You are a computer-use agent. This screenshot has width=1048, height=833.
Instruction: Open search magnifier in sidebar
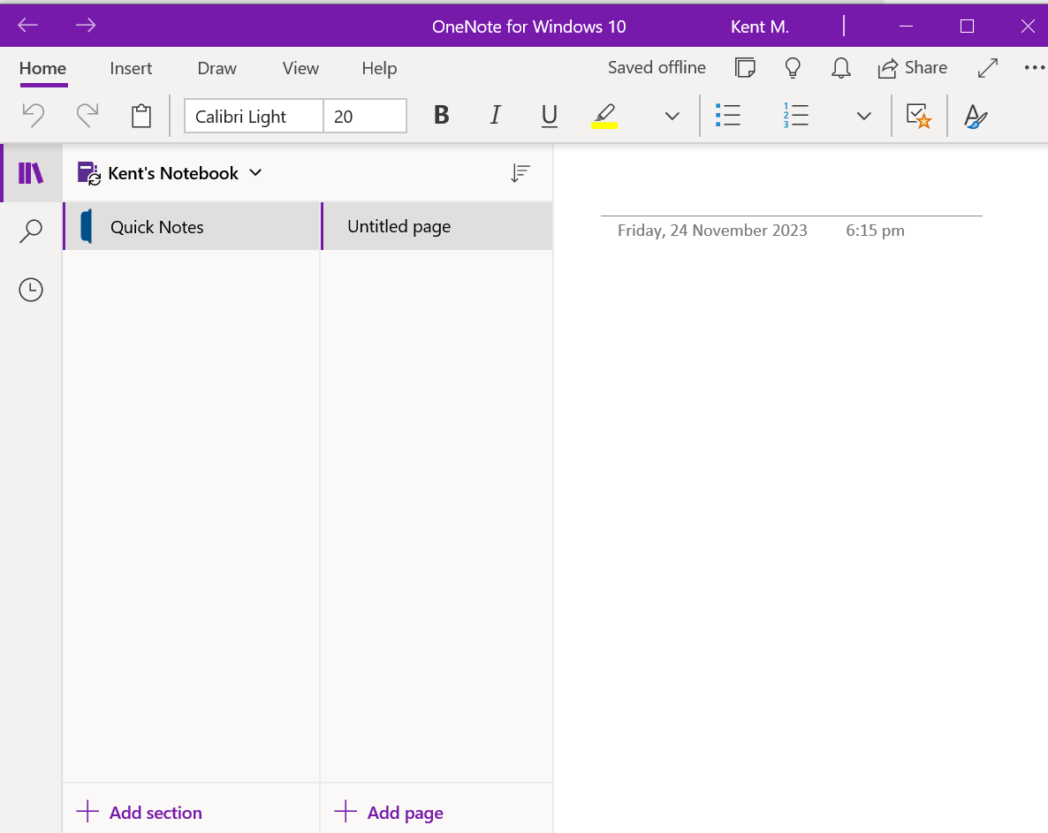[31, 231]
